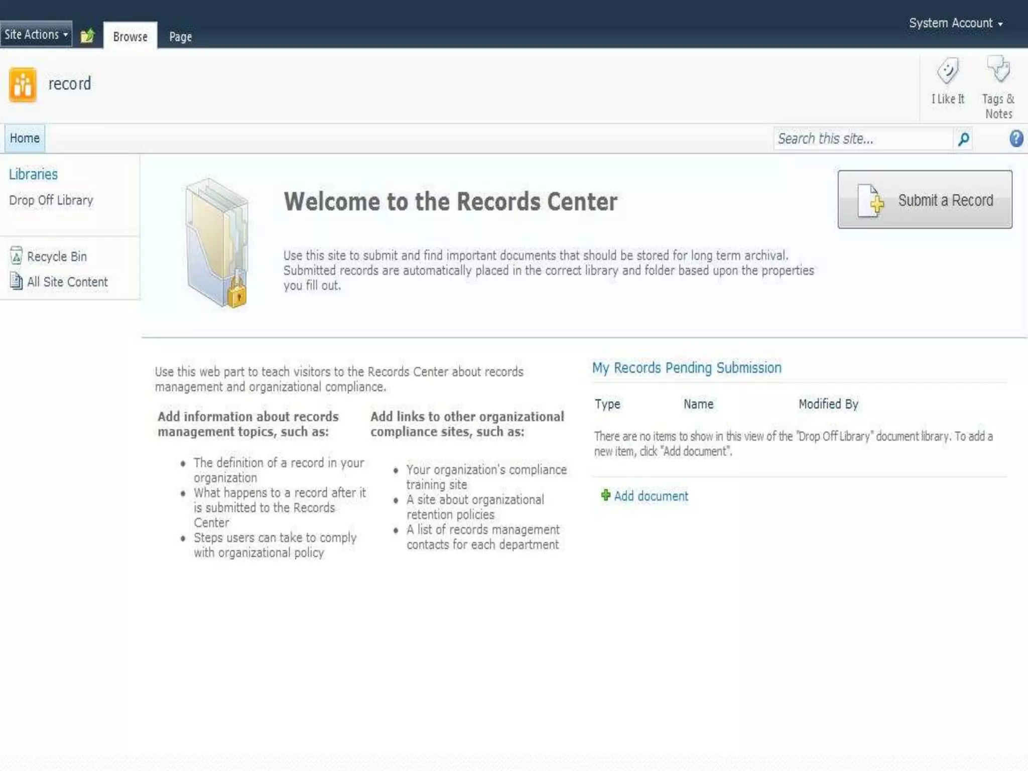
Task: Click the search magnifier icon
Action: (963, 139)
